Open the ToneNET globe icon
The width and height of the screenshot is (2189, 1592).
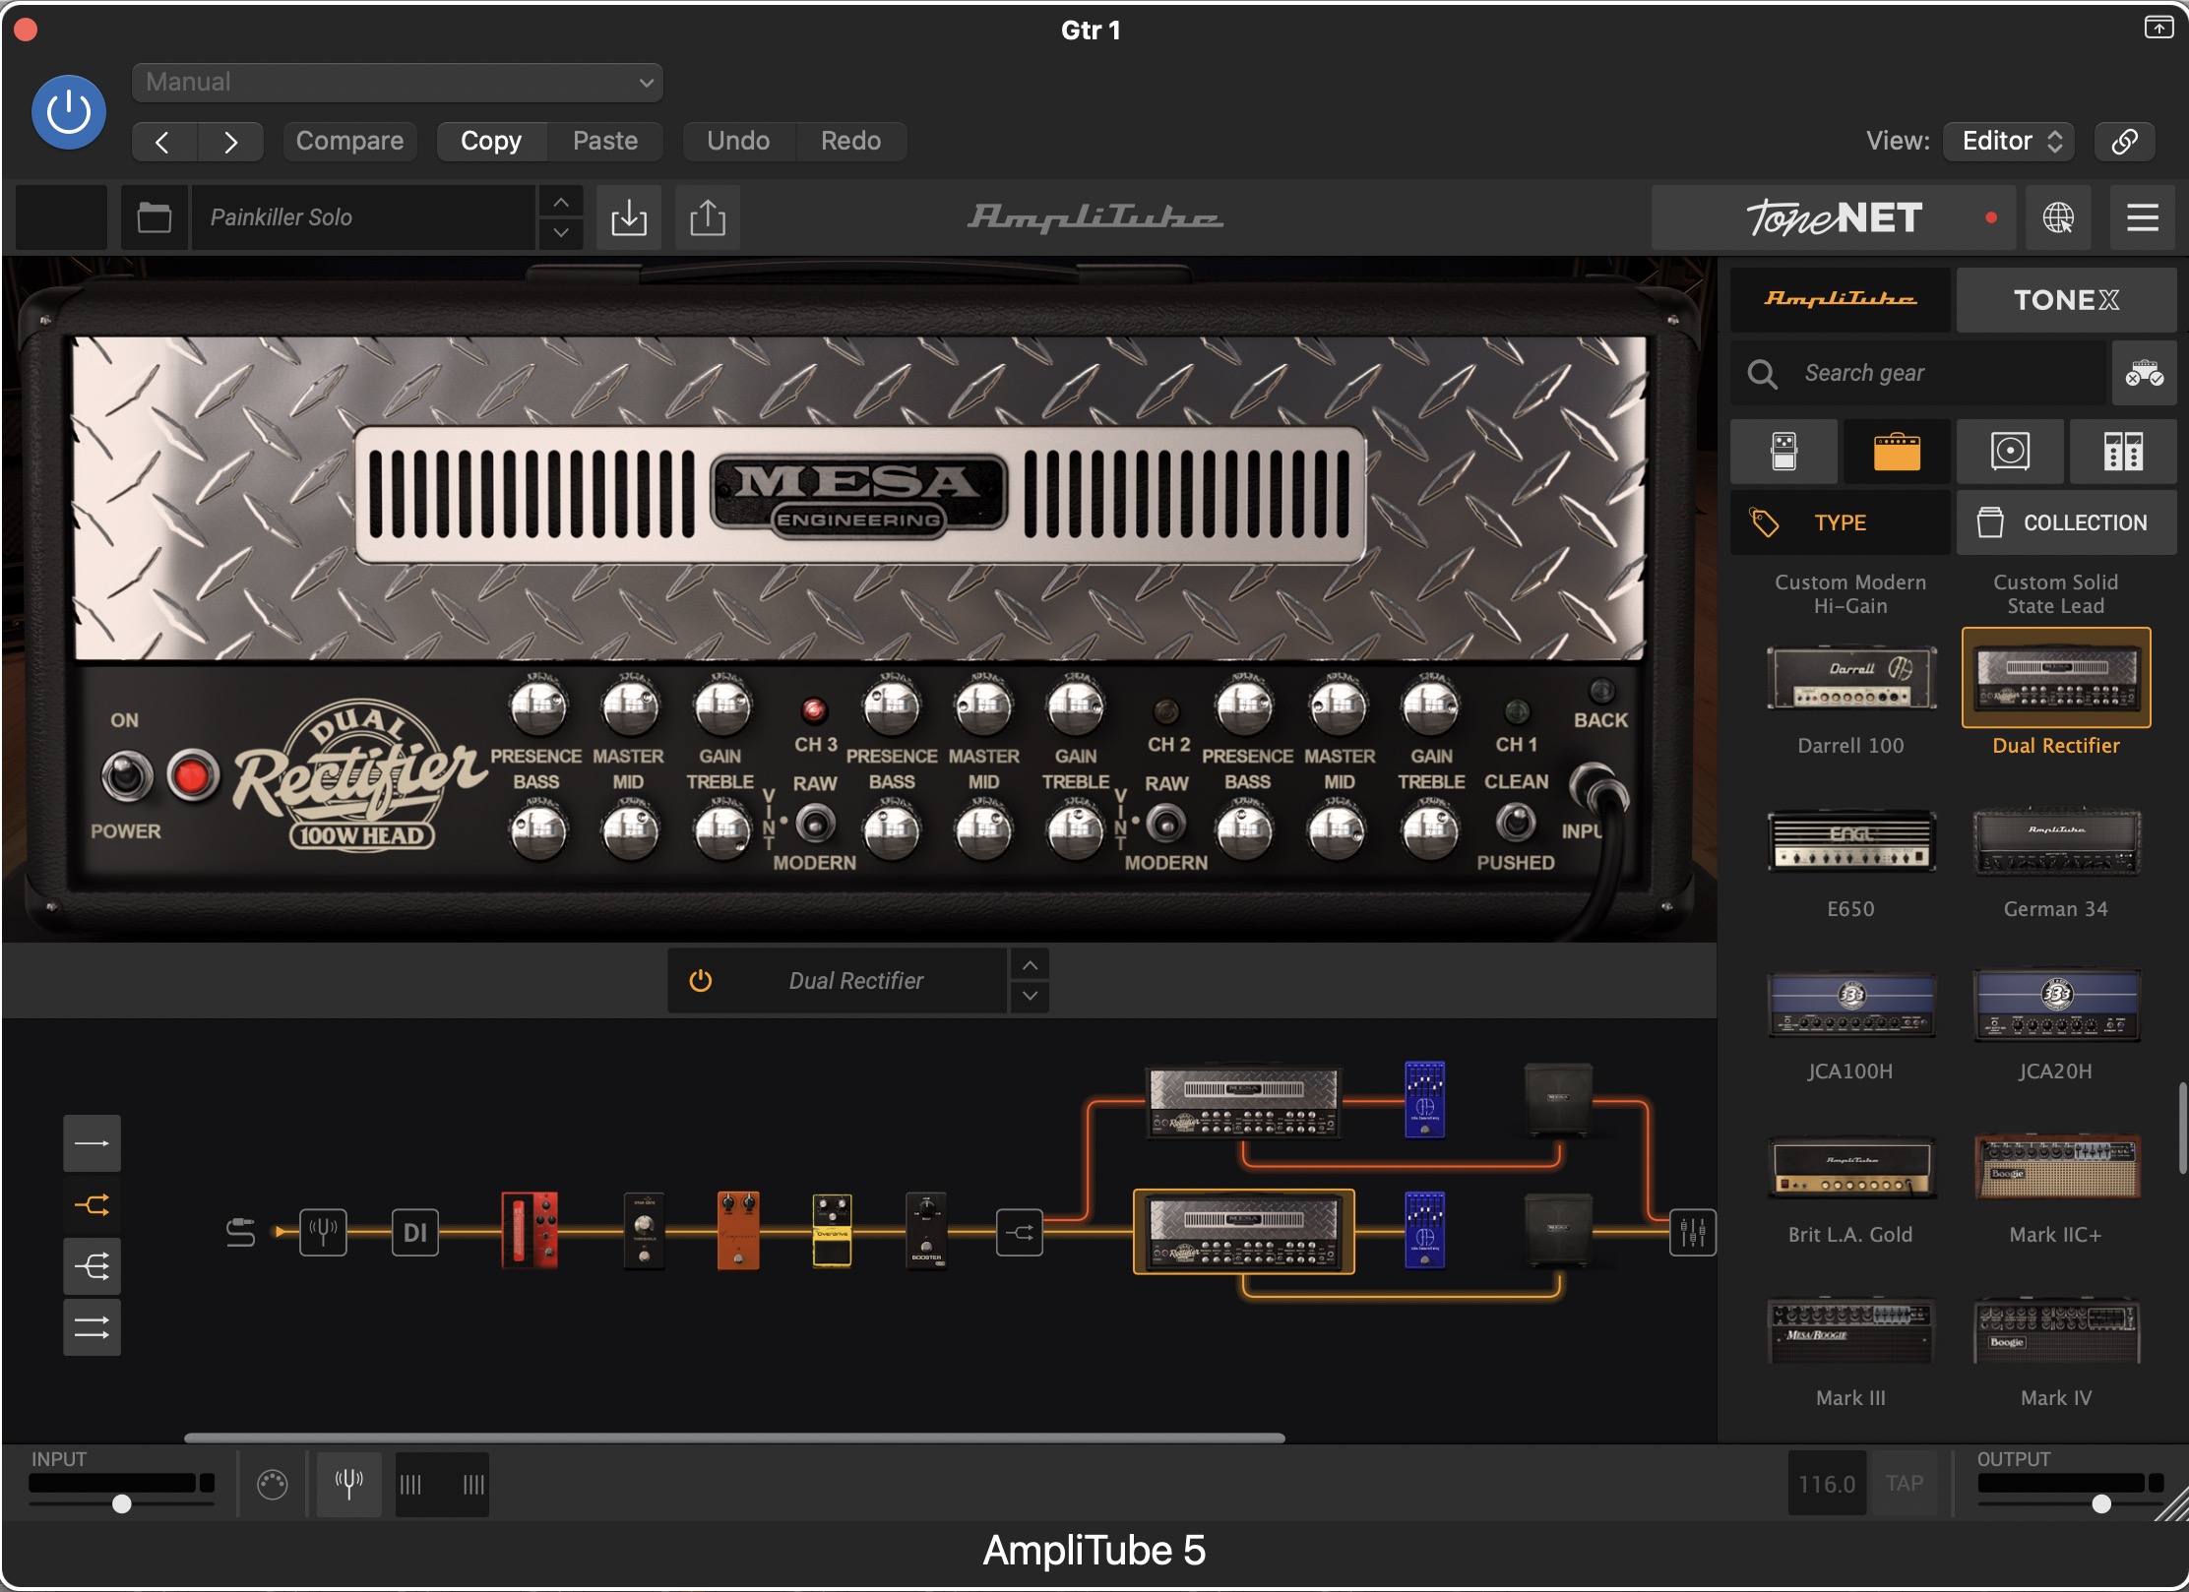[x=2057, y=217]
